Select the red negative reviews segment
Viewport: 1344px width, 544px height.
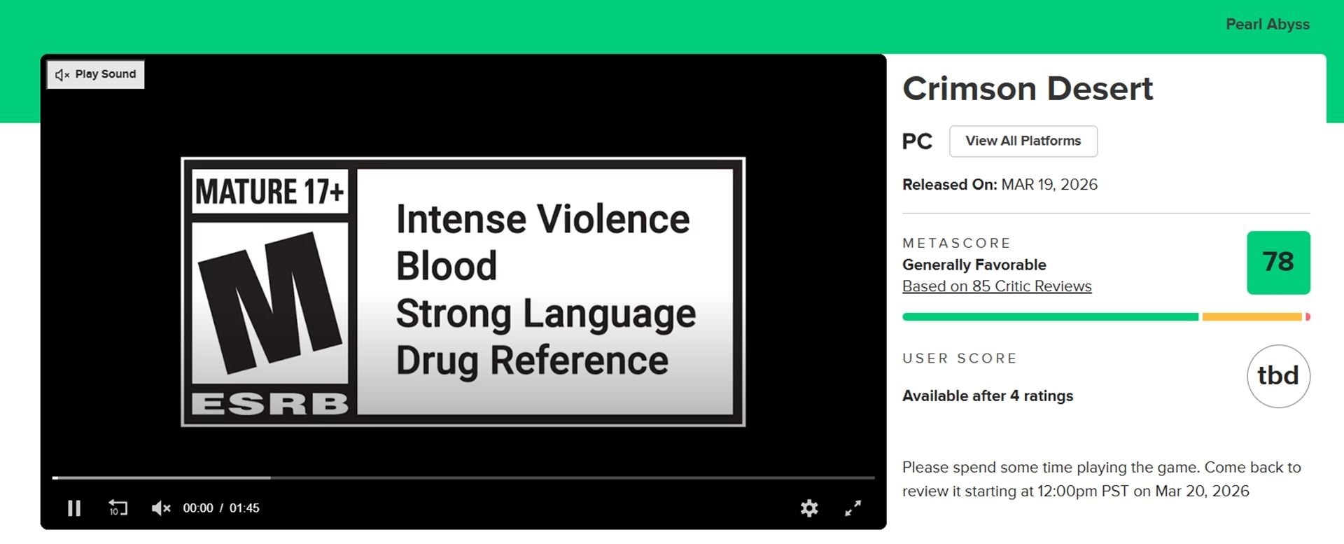click(1307, 317)
